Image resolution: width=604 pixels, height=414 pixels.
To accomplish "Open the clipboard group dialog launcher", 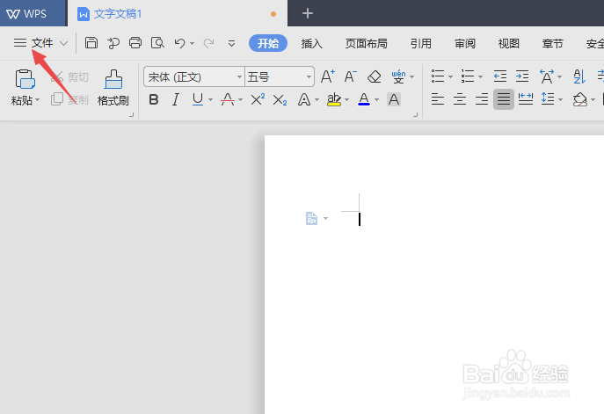I will (131, 114).
